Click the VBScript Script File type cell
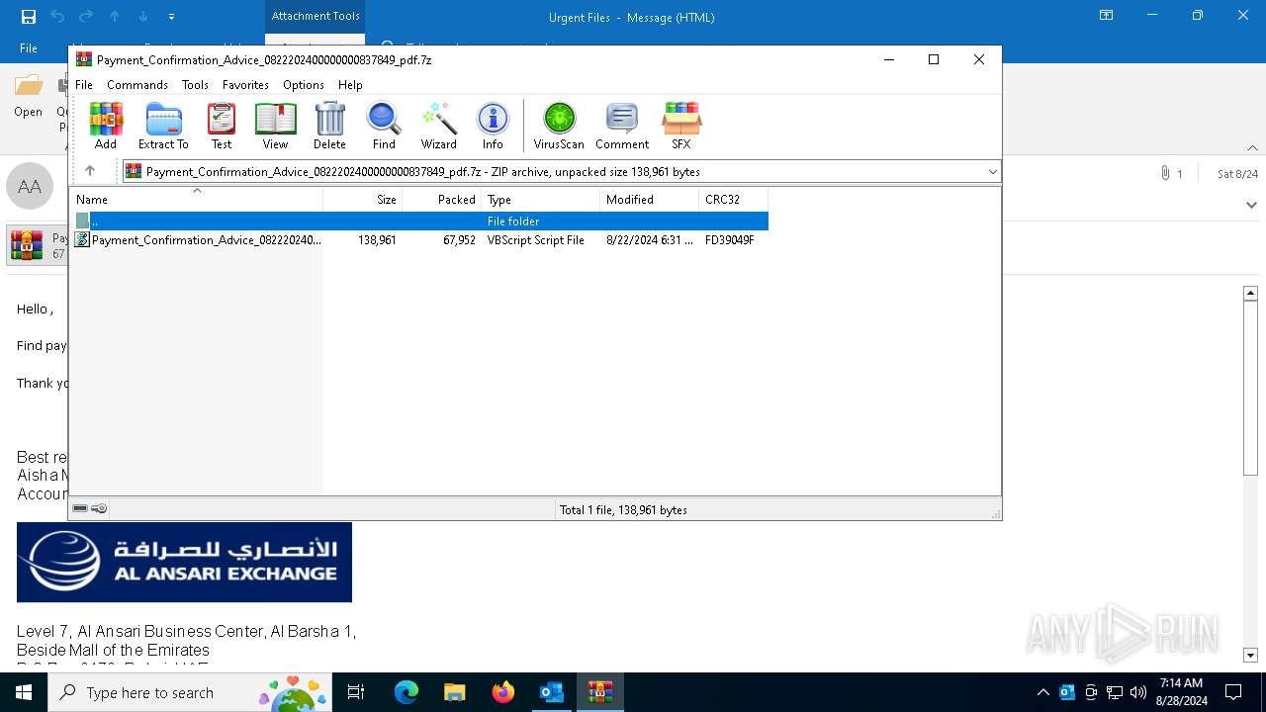The height and width of the screenshot is (712, 1266). [x=535, y=239]
